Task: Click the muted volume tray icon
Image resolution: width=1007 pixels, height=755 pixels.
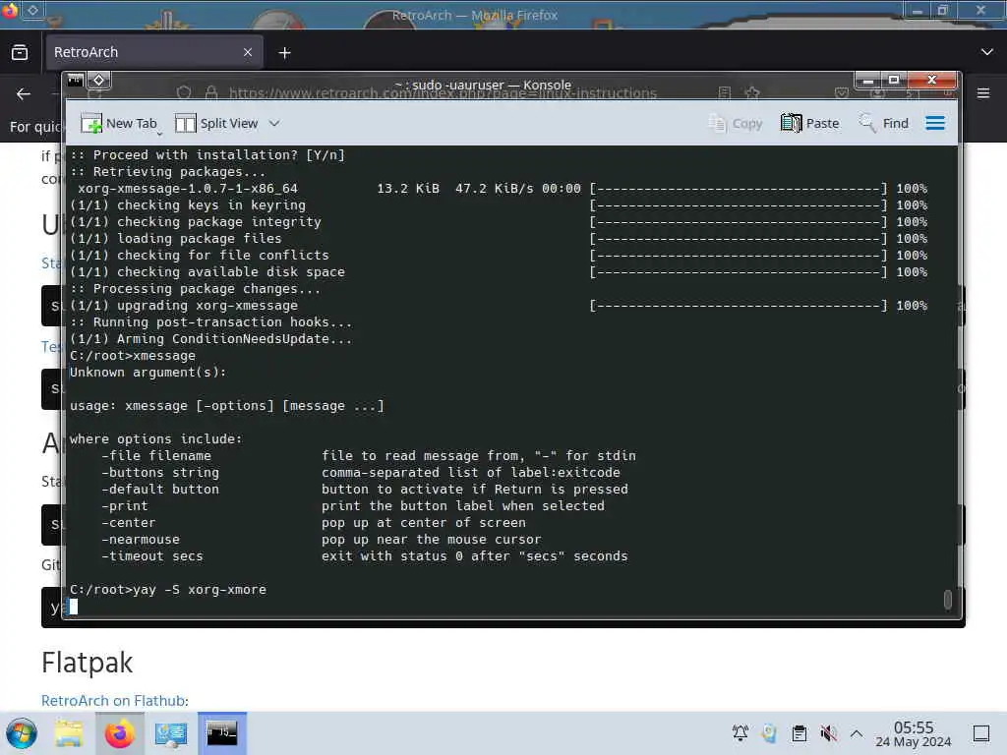Action: coord(828,732)
